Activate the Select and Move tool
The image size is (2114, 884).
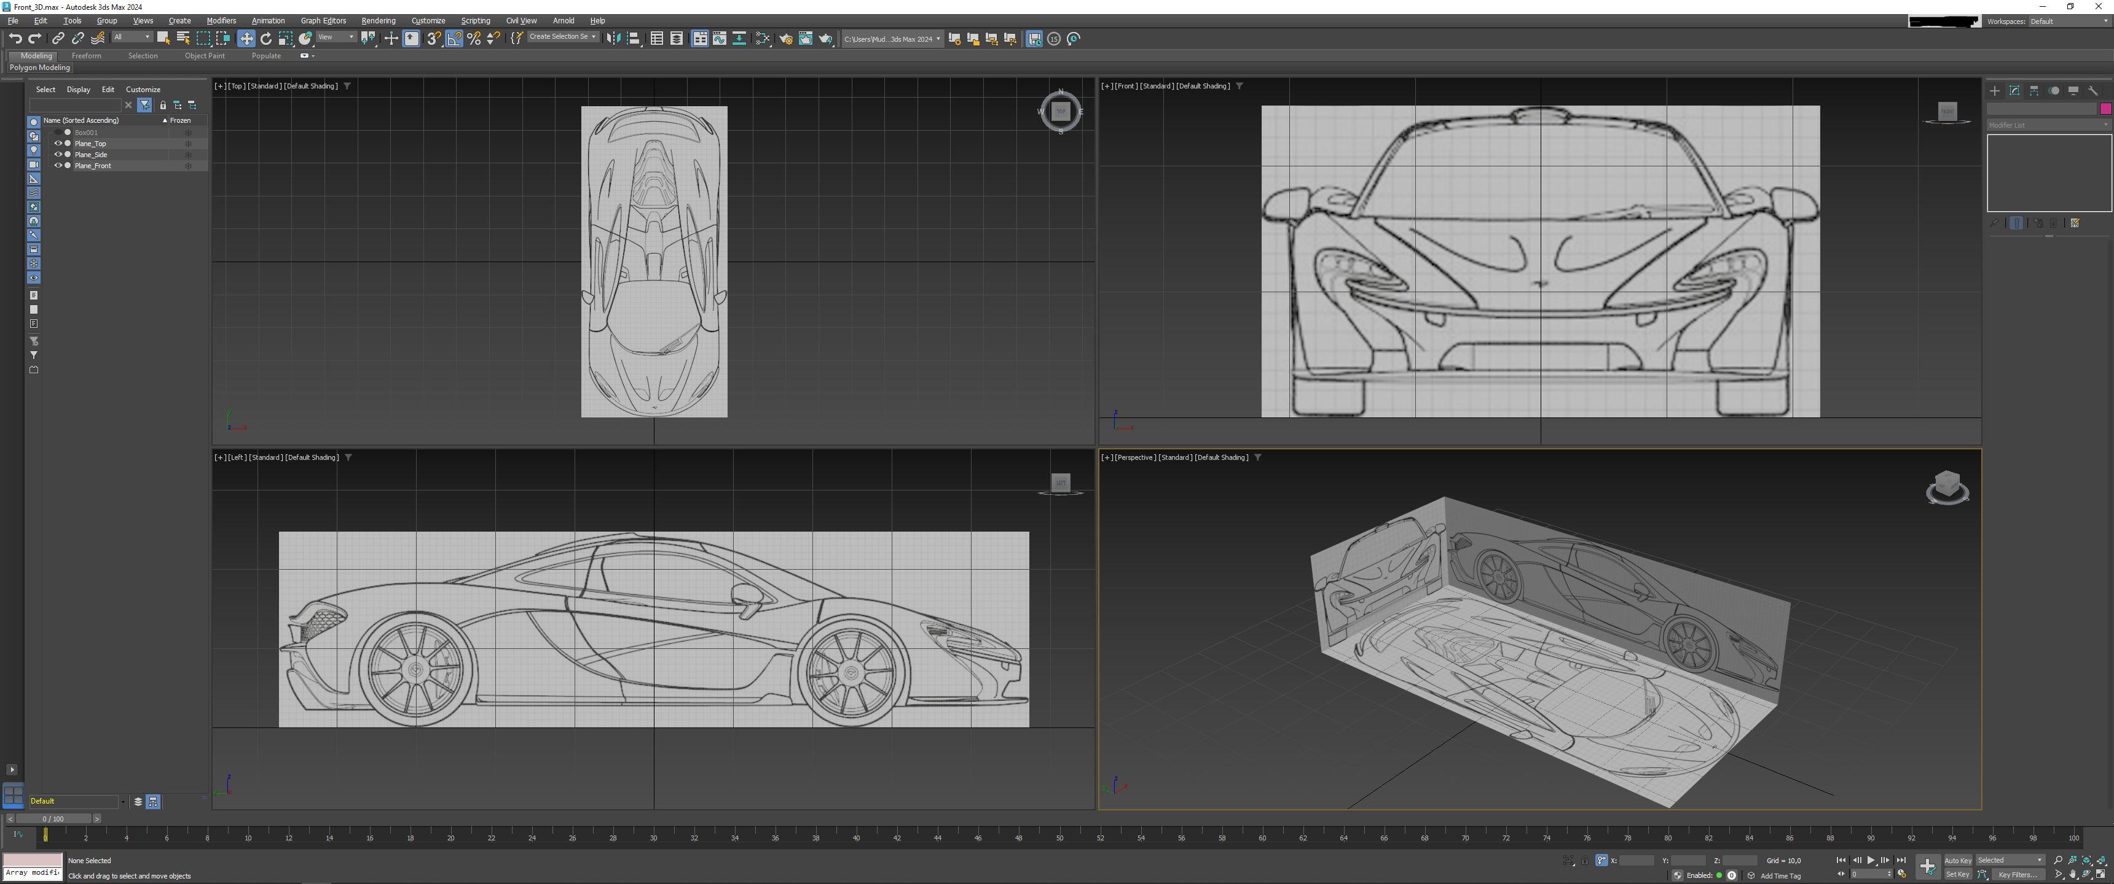click(x=246, y=39)
